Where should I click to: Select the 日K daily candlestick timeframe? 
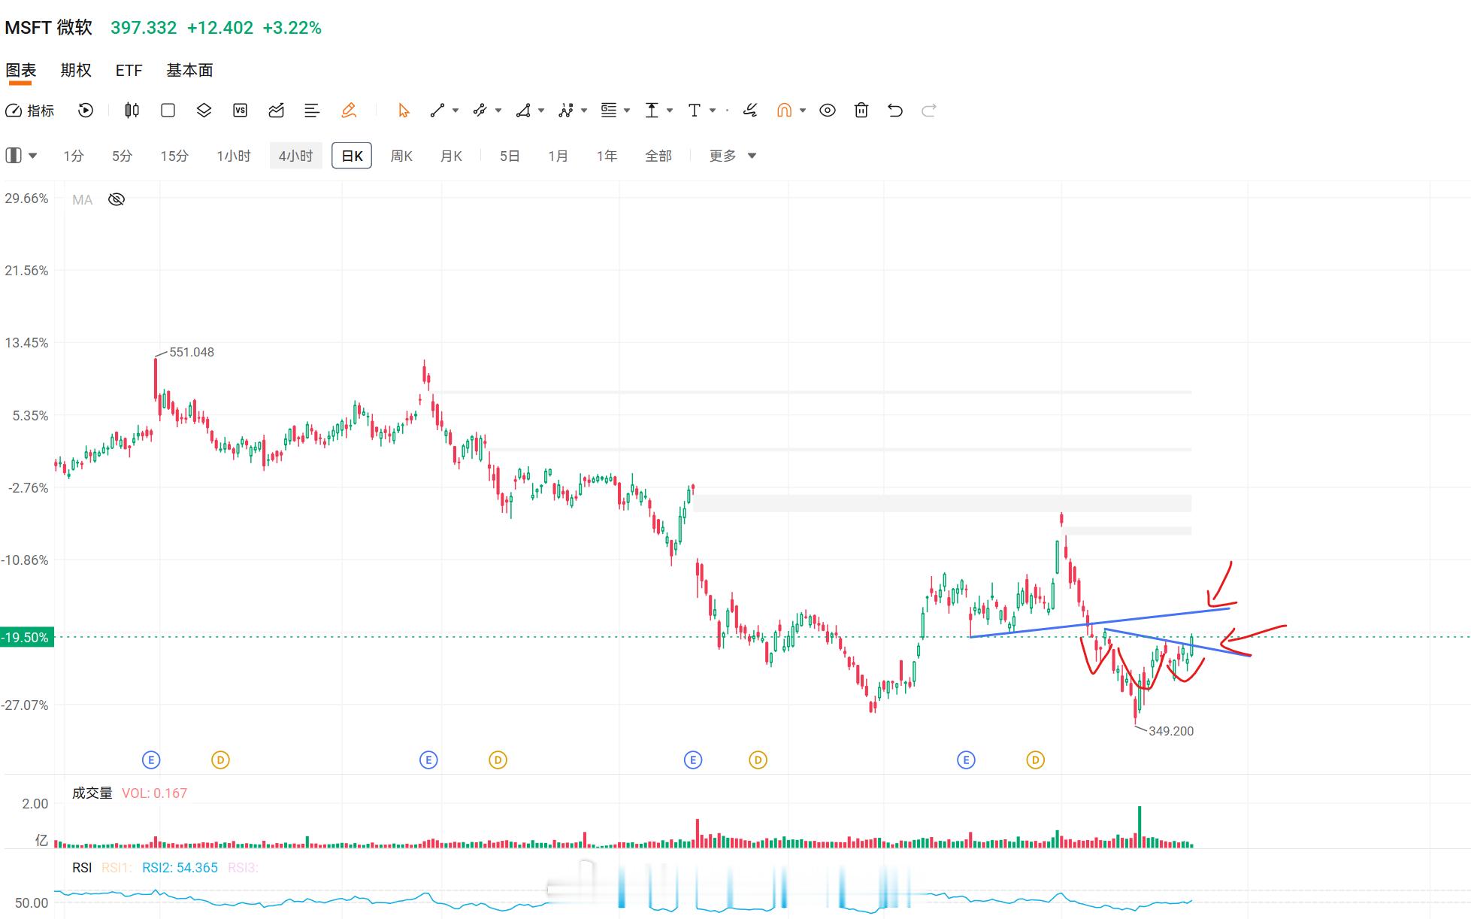pyautogui.click(x=352, y=156)
